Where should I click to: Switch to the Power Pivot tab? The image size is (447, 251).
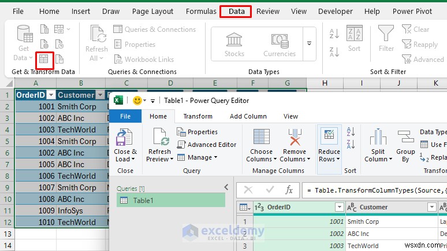[x=412, y=12]
